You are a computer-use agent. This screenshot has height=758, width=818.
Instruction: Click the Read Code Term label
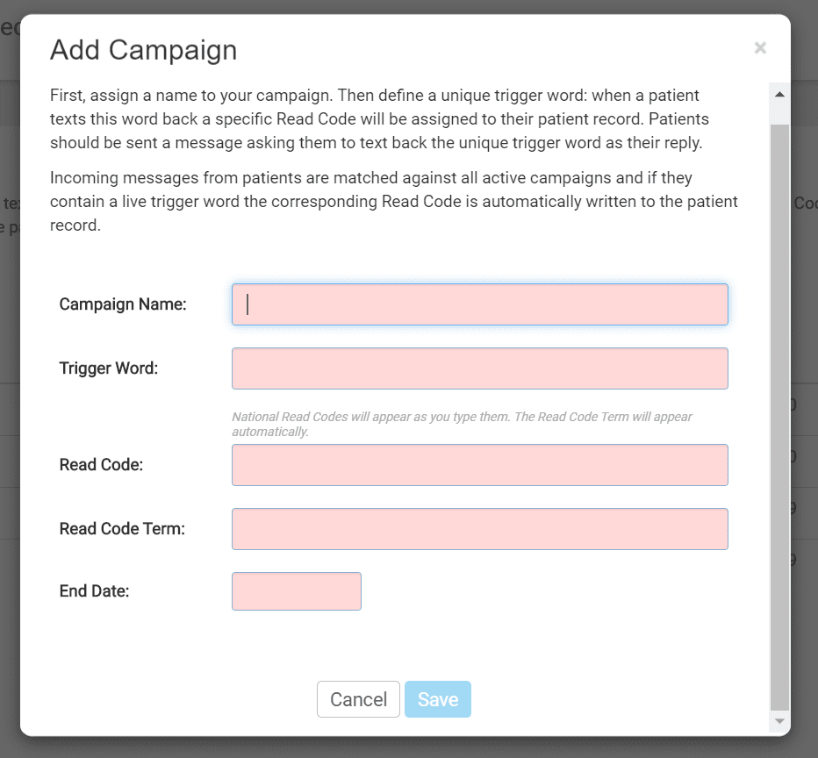[122, 529]
